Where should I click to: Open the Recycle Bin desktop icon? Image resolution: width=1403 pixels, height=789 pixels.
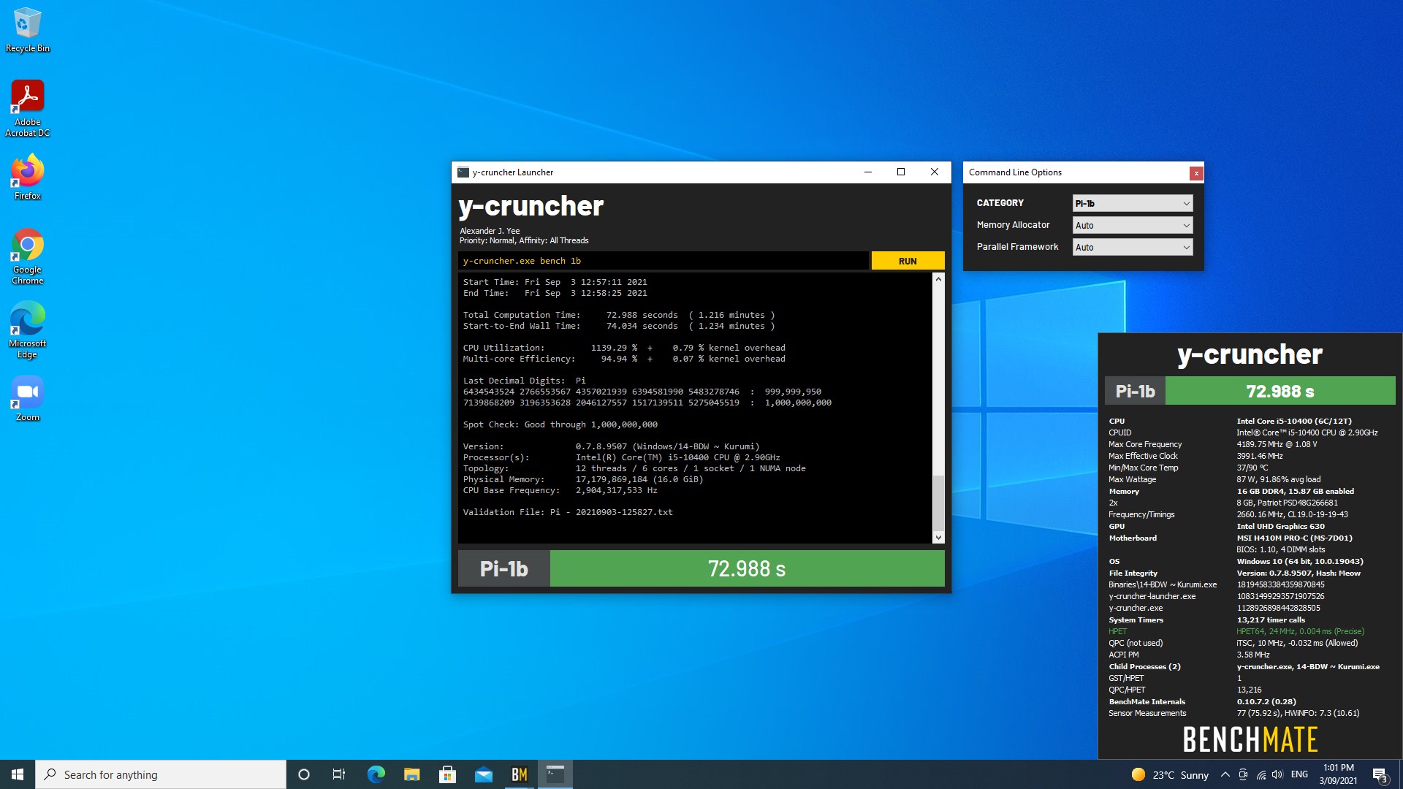tap(27, 29)
